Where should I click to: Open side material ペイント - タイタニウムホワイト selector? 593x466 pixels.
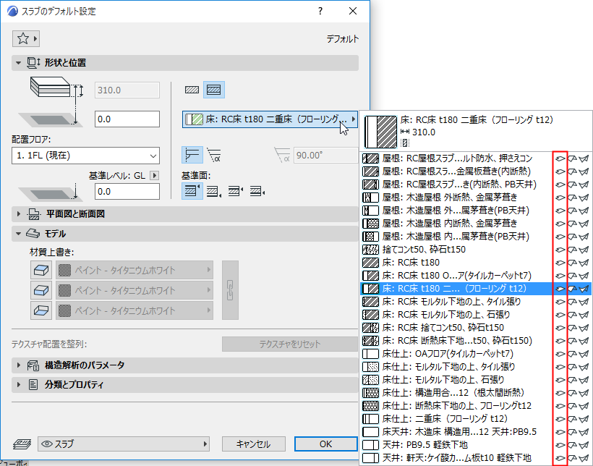135,290
